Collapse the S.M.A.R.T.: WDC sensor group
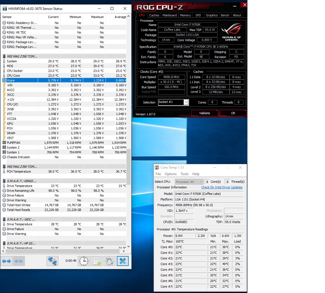Viewport: 325px width, 293px height. [4, 219]
